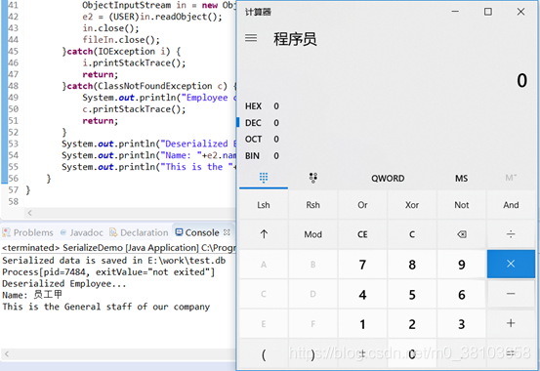Click the divide operator key
Screen dimensions: 540x371
(x=511, y=234)
